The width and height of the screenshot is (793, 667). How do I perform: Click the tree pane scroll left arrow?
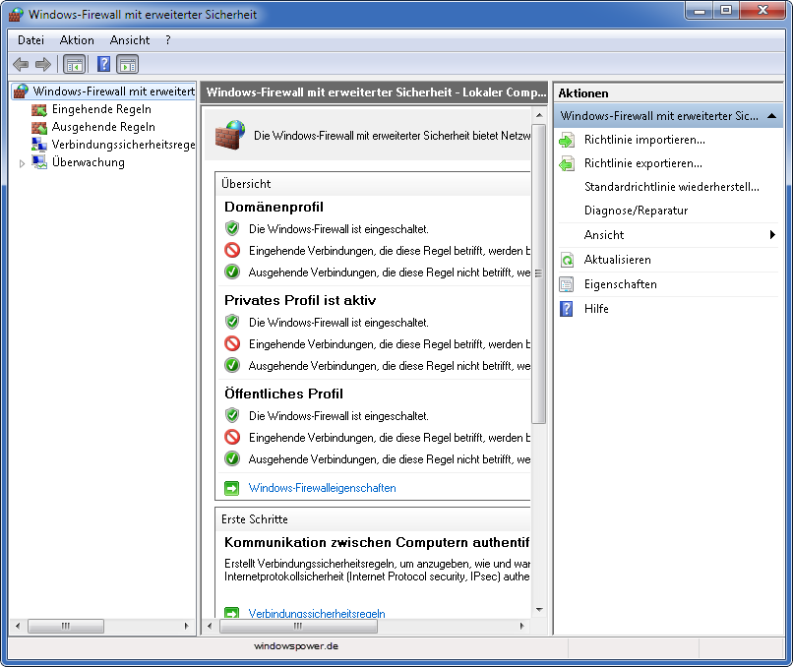[x=19, y=626]
